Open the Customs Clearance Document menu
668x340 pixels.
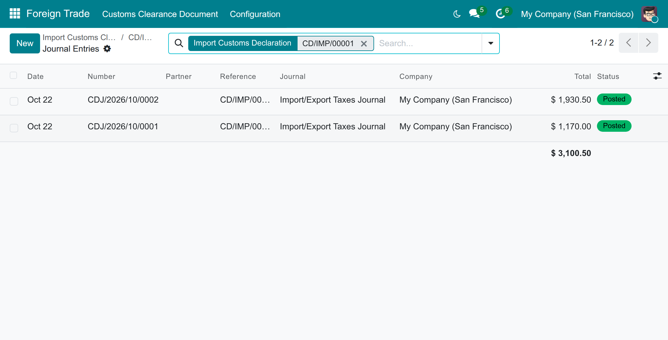pyautogui.click(x=160, y=14)
